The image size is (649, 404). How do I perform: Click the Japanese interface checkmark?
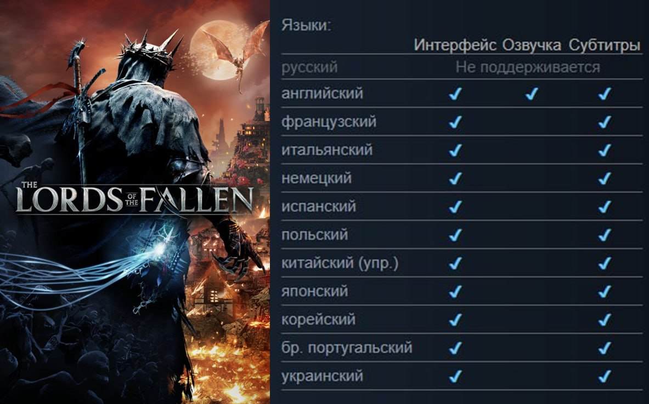click(455, 291)
